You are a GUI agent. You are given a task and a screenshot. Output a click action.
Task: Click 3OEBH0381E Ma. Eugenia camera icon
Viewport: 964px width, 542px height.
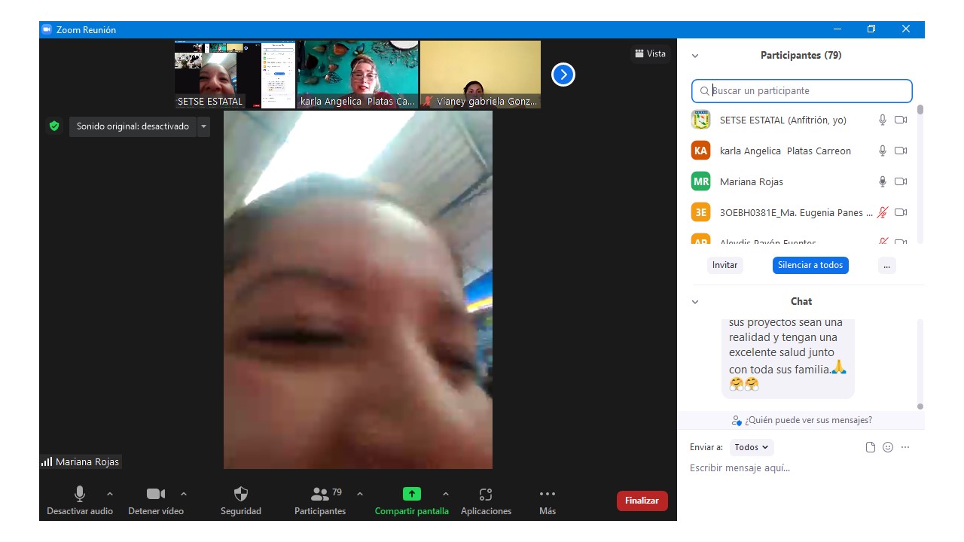tap(901, 212)
